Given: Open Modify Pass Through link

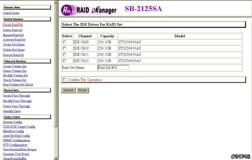Looking at the screenshot, I should click(x=17, y=101).
